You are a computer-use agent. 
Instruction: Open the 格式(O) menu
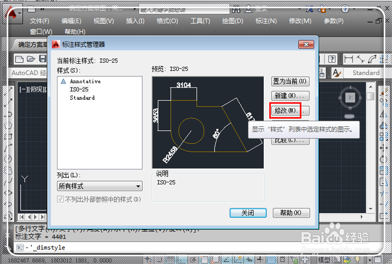pyautogui.click(x=167, y=21)
